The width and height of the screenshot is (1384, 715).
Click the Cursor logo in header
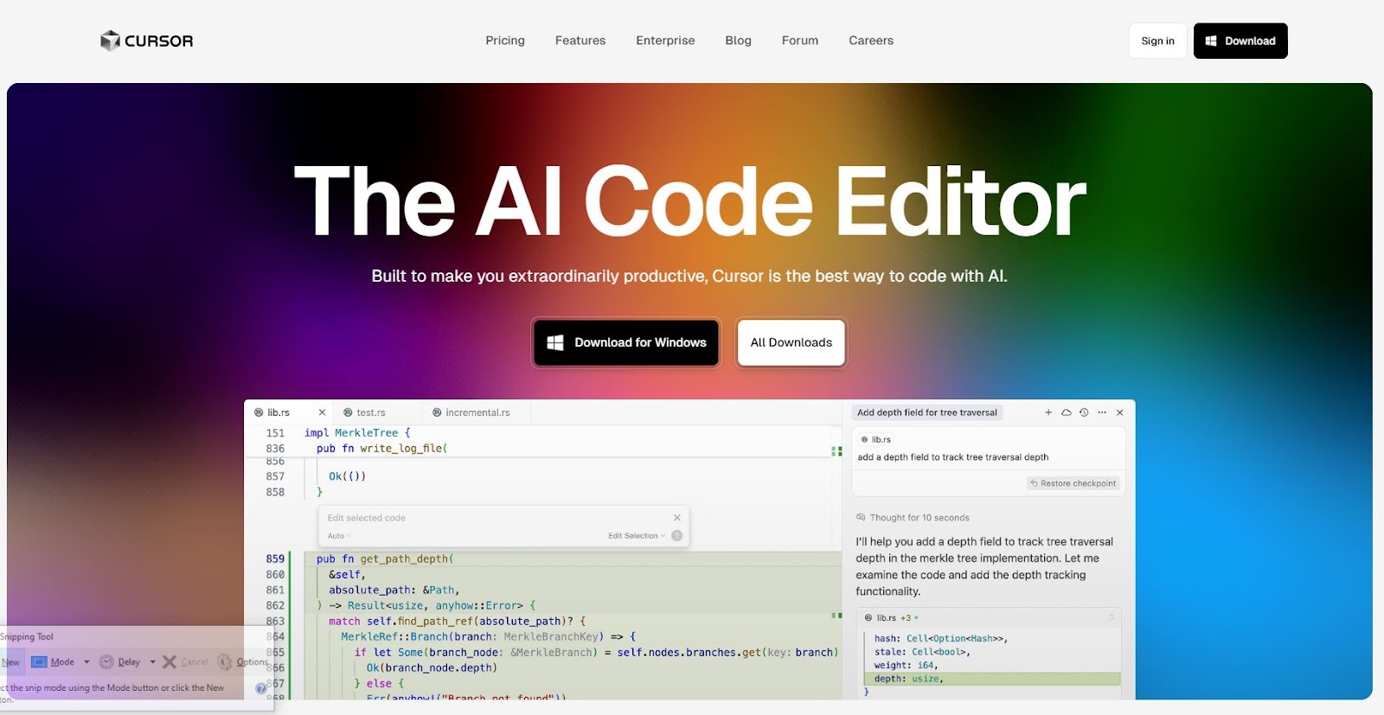pos(147,41)
